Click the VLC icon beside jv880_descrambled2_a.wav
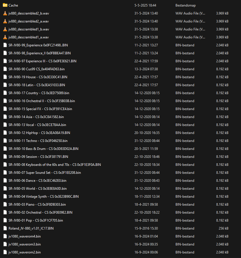 (x=5, y=21)
